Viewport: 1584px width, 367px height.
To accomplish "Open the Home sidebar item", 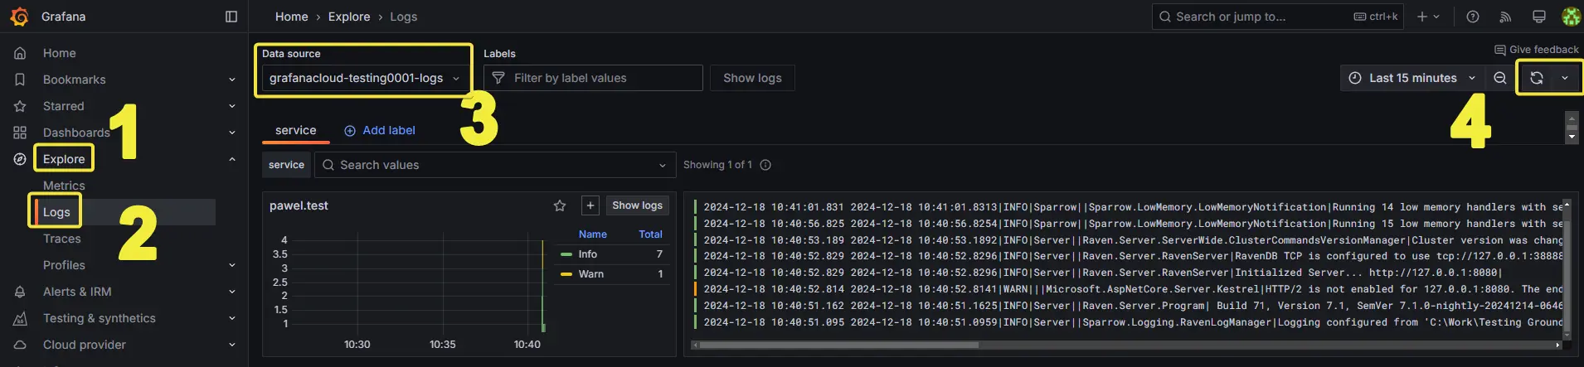I will click(x=60, y=53).
